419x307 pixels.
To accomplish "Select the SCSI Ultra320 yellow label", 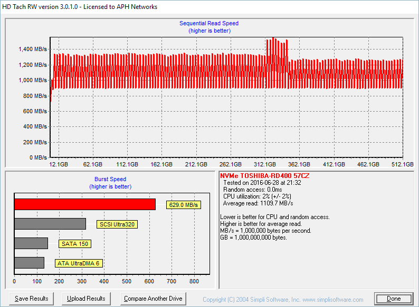I will [117, 224].
